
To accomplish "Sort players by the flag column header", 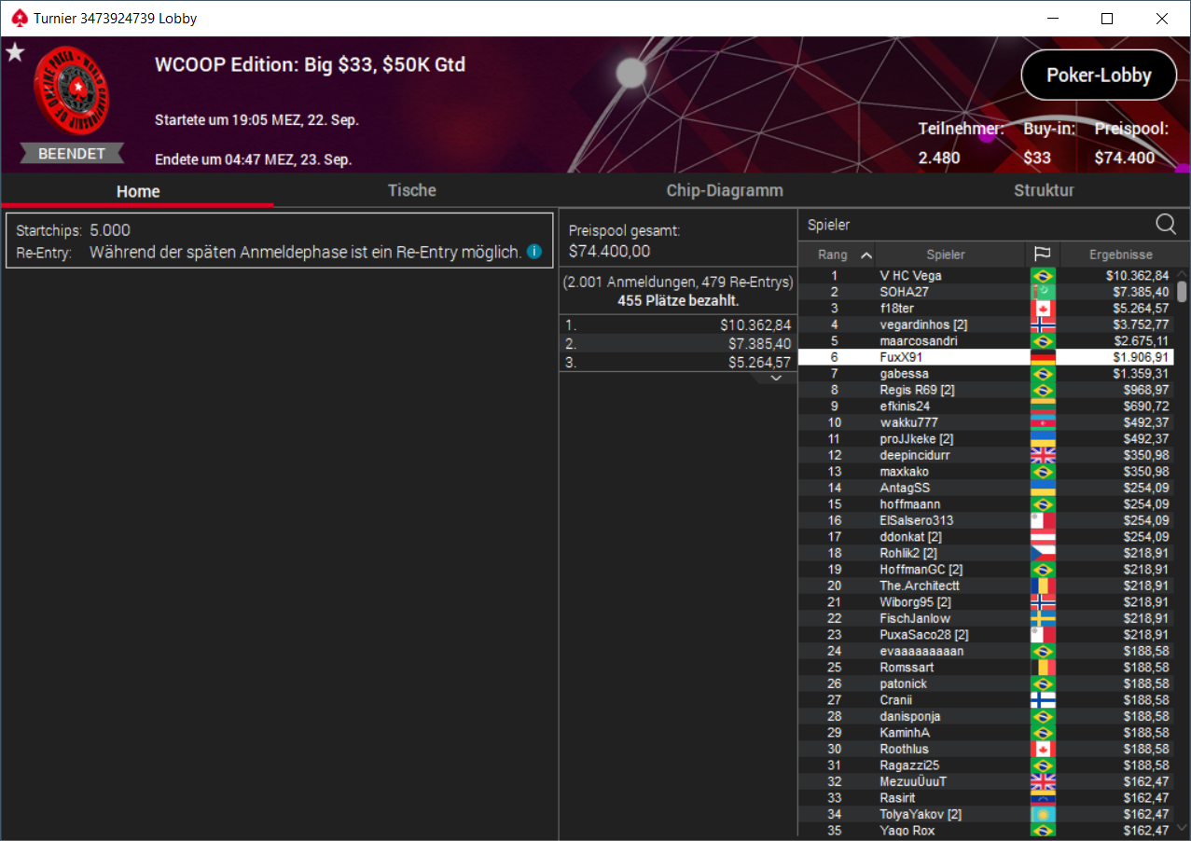I will click(x=1042, y=255).
